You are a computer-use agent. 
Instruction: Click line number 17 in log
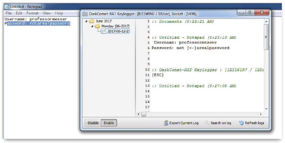coord(147,107)
